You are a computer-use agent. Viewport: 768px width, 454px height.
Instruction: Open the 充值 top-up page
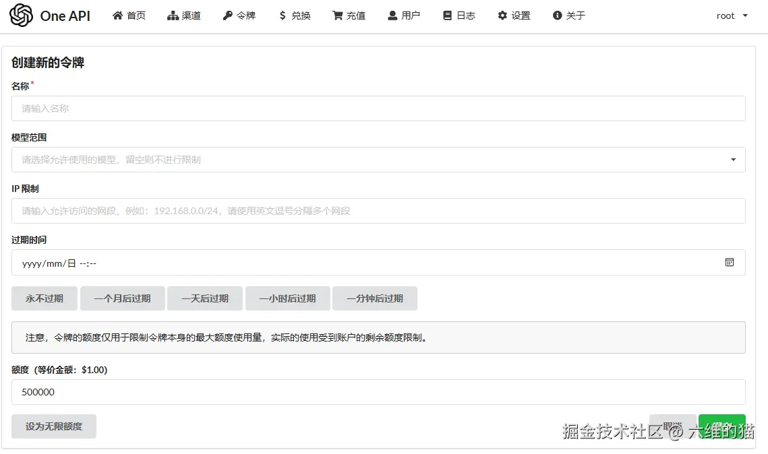pyautogui.click(x=349, y=15)
